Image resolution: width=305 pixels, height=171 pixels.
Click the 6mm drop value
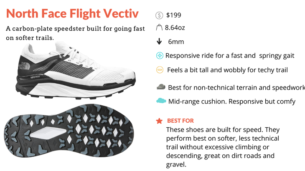pyautogui.click(x=176, y=42)
